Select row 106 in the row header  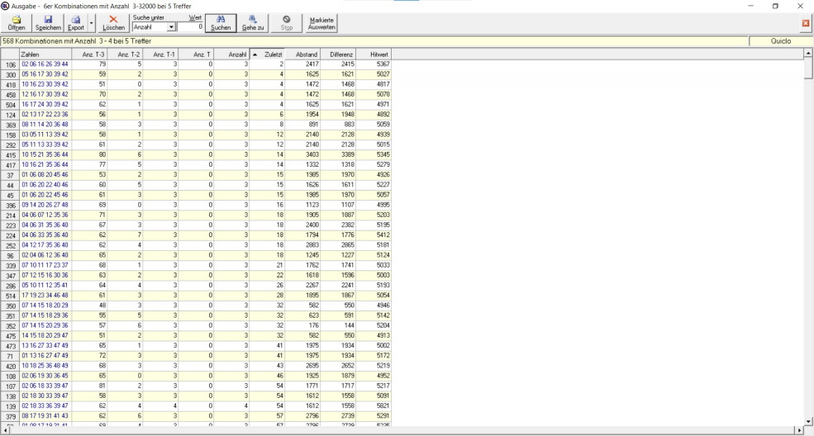point(10,64)
